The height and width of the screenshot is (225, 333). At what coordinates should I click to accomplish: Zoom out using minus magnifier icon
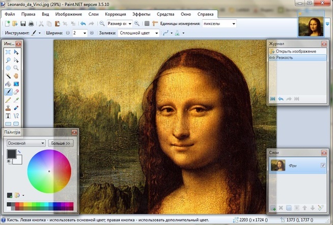click(102, 23)
